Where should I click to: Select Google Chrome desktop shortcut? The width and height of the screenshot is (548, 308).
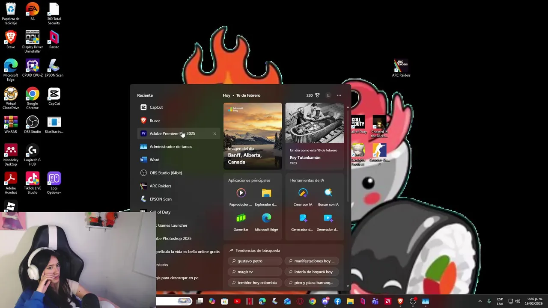coord(33,98)
